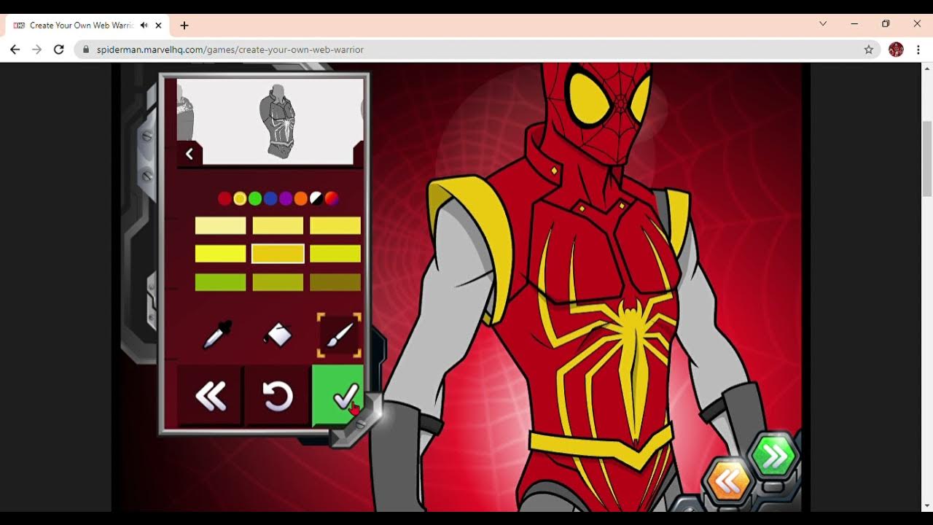
Task: Choose the green color family dot
Action: (x=255, y=198)
